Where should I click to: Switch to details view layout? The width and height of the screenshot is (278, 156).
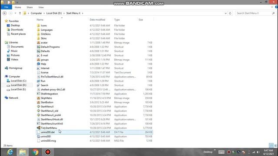click(271, 146)
